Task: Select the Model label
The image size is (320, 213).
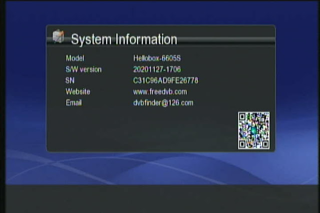Action: [75, 58]
